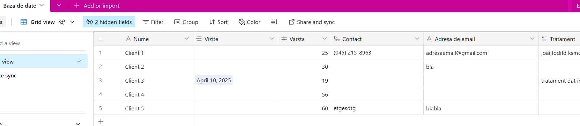Open the Baza de date table tab
This screenshot has height=126, width=580.
24,6
